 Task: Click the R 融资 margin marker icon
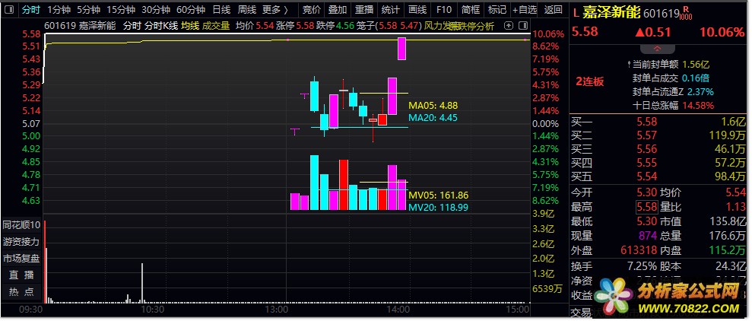[x=686, y=12]
